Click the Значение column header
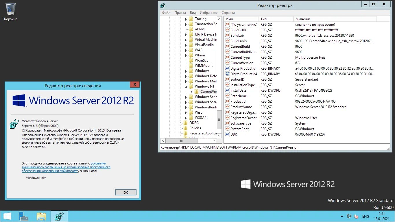395x222 pixels. [x=335, y=19]
